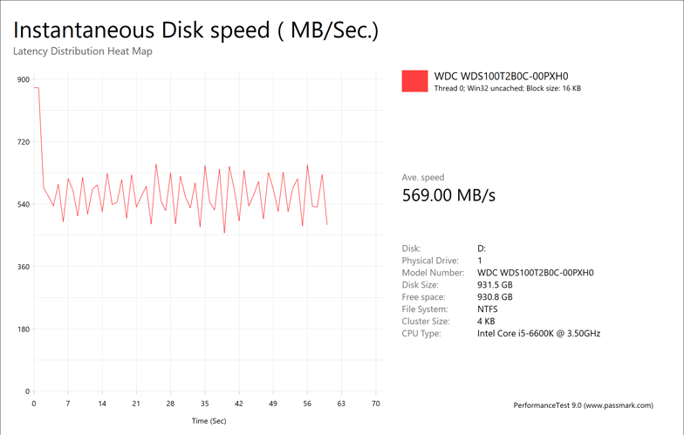Click the chart title Instantaneous Disk speed
Viewport: 684px width, 435px height.
[x=196, y=30]
